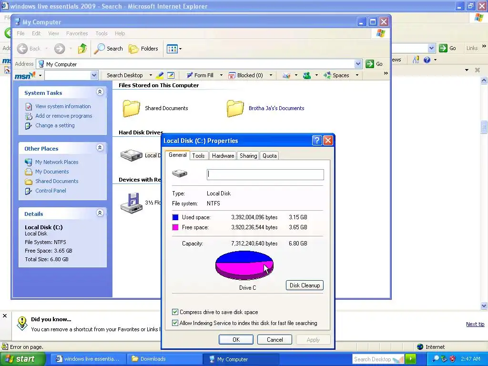Expand the MSN search box dropdown

tap(94, 75)
